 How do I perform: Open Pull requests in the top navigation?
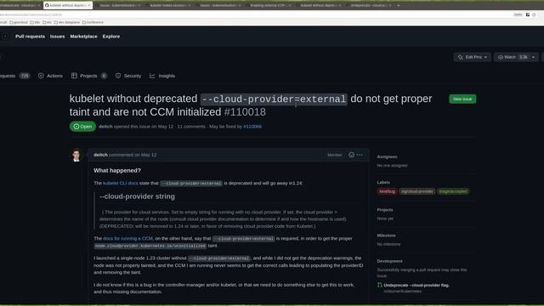pyautogui.click(x=31, y=37)
